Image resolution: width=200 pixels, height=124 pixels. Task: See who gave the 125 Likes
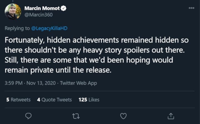pos(89,100)
